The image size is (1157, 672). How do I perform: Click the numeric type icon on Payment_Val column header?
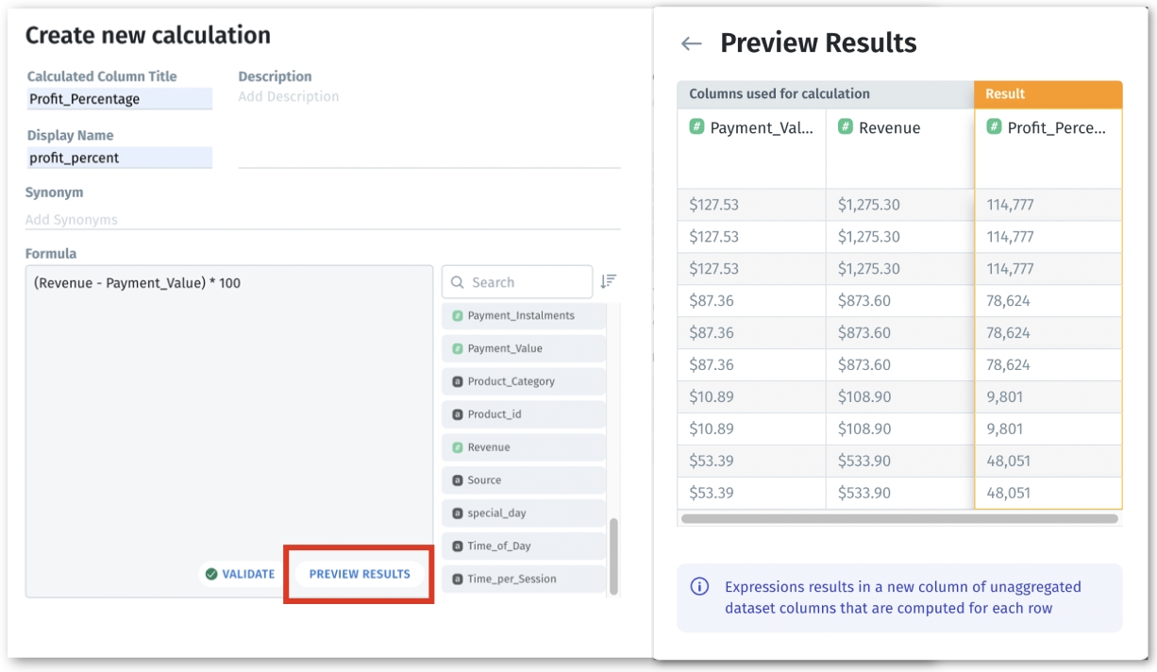[696, 127]
